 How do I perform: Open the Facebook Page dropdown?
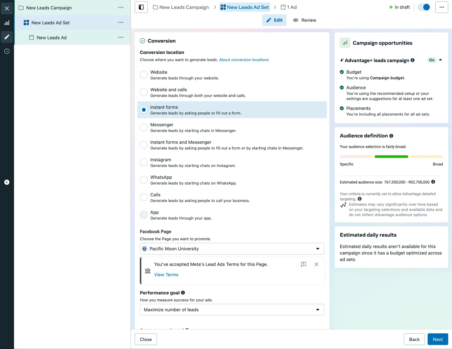(232, 249)
